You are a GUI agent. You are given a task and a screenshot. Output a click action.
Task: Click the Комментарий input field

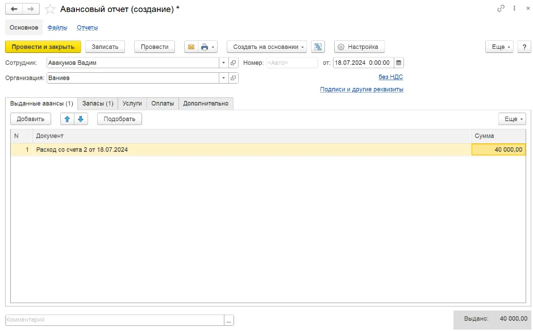[x=115, y=320]
